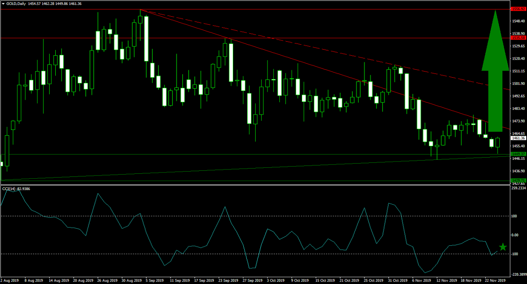527x284 pixels.
Task: Open the dropdown arrow beside GOLD,Daily
Action: point(3,4)
